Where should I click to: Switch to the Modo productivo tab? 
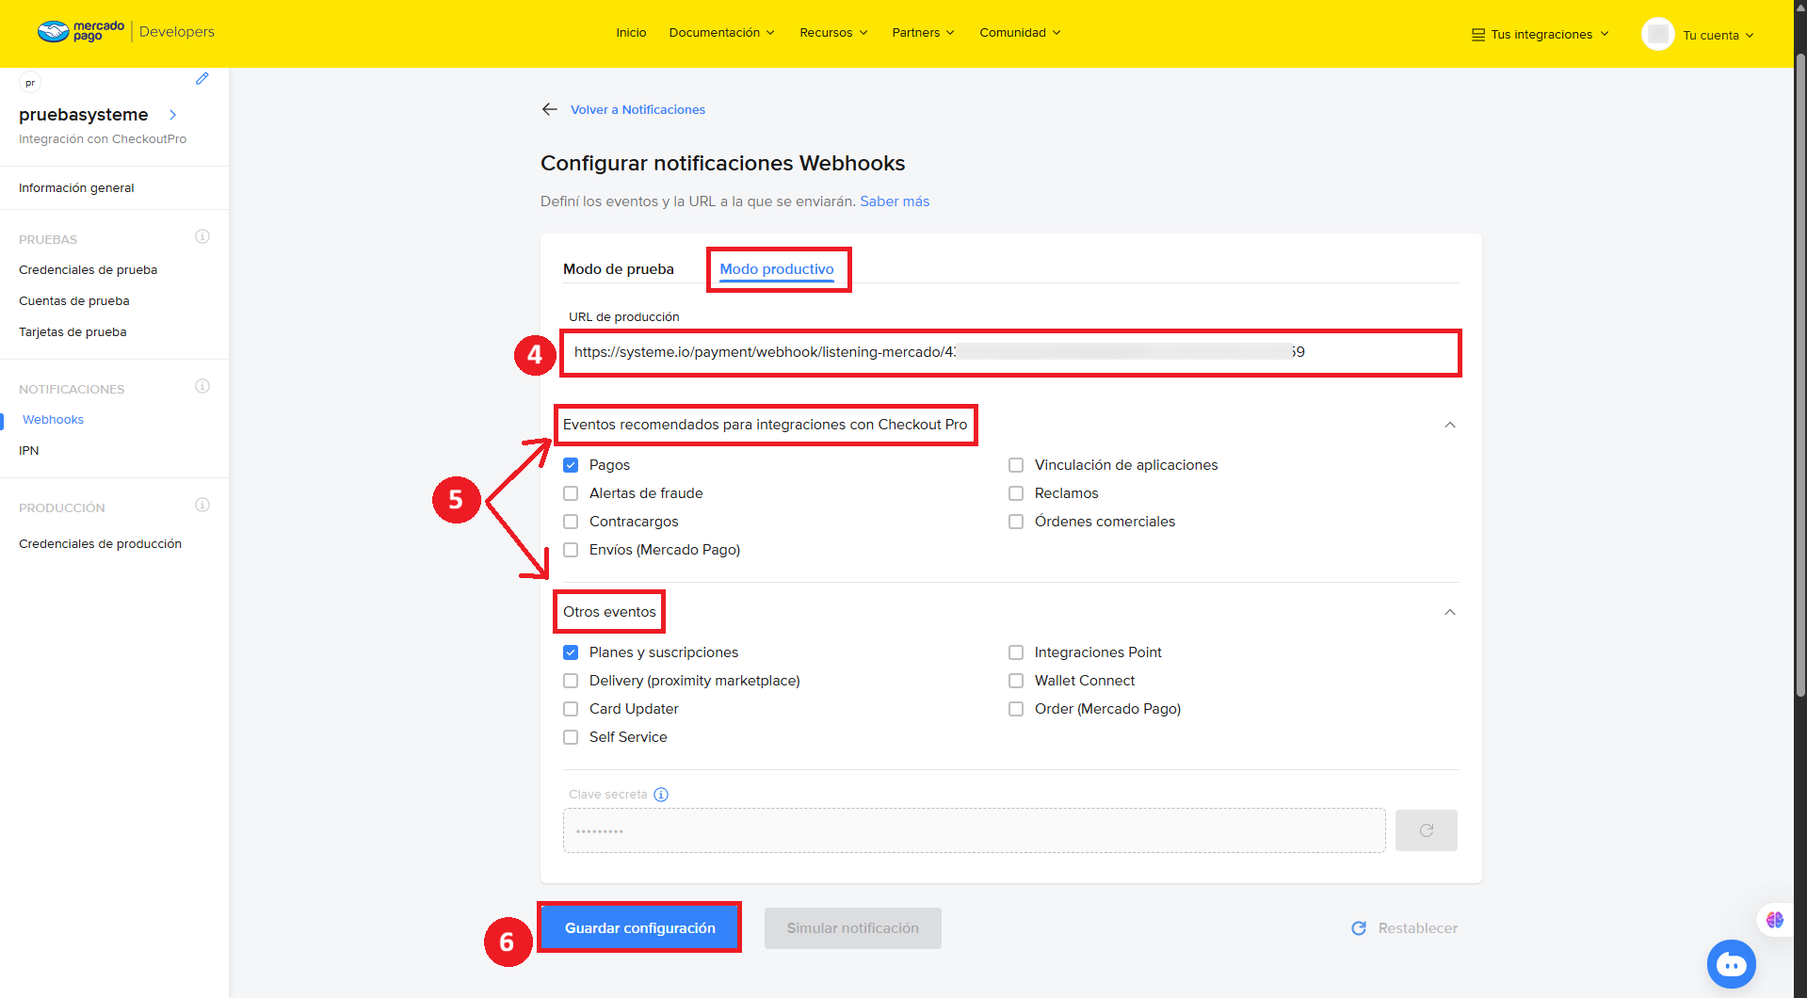(x=777, y=269)
